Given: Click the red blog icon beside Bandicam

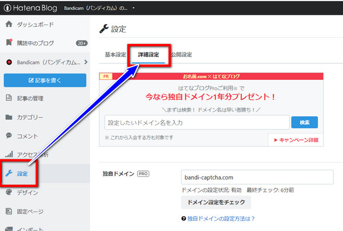Looking at the screenshot, I should tap(9, 62).
